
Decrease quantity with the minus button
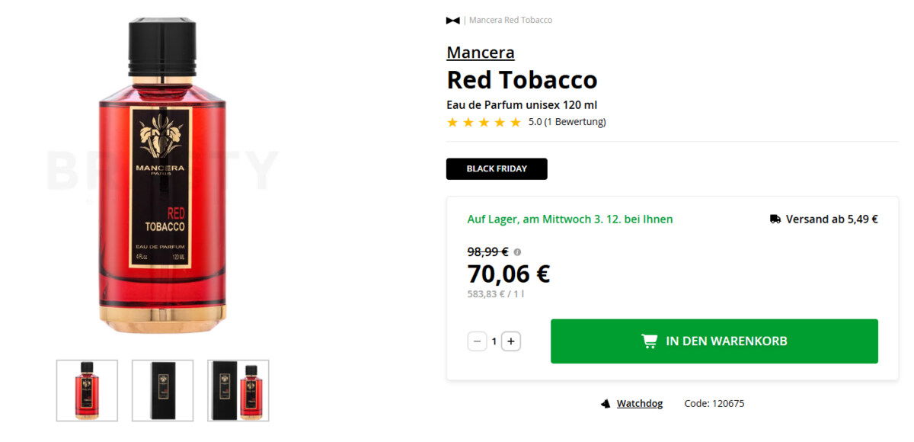click(477, 341)
